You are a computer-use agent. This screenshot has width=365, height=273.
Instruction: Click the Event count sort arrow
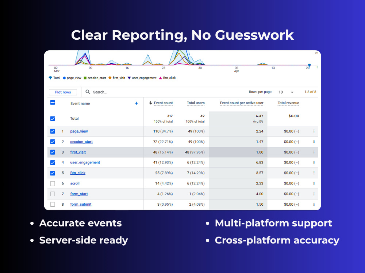pos(151,103)
